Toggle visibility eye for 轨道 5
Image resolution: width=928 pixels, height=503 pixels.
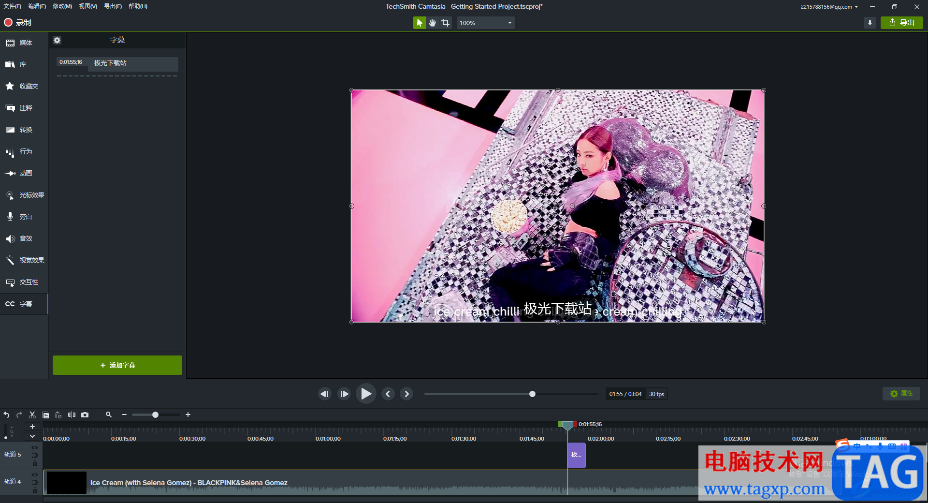(x=34, y=448)
